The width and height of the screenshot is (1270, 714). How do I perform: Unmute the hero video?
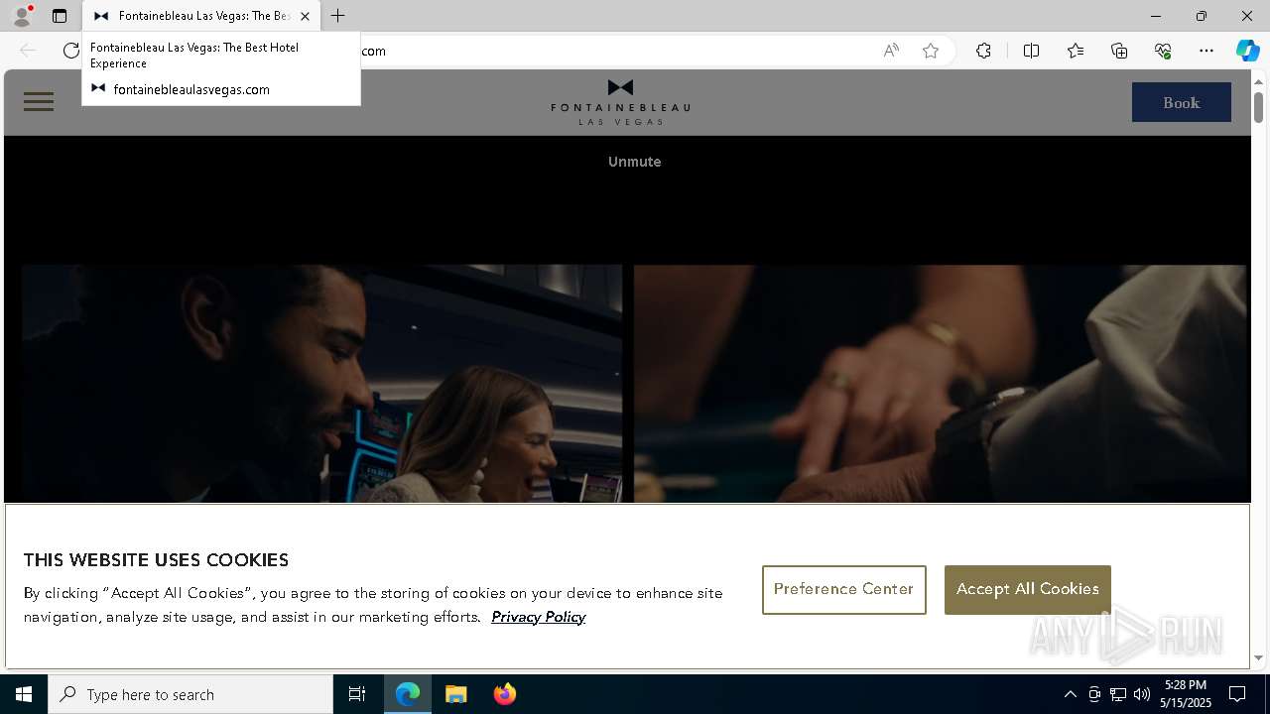point(634,162)
